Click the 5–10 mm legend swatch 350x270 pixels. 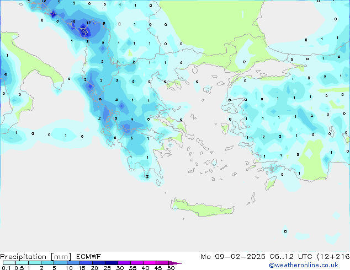[60, 263]
